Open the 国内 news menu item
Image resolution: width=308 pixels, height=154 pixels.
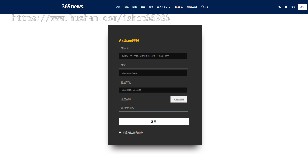pos(127,7)
